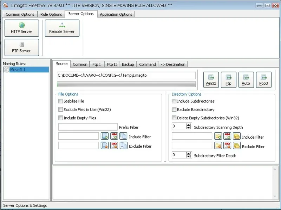This screenshot has height=210, width=281.
Task: Click the file Include Filter text field
Action: coord(78,136)
